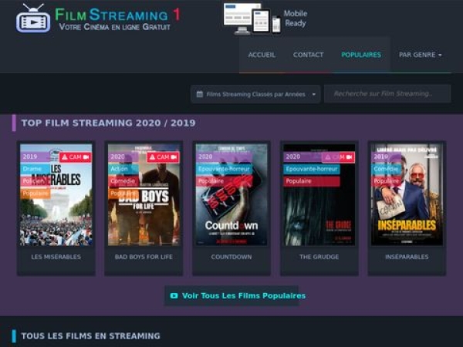Click the calendar icon in year dropdown
Image resolution: width=463 pixels, height=347 pixels.
click(200, 94)
